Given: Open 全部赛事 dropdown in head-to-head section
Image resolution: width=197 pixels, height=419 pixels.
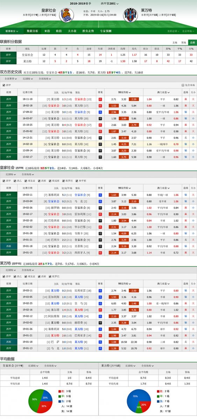Looking at the screenshot, I should [x=11, y=79].
